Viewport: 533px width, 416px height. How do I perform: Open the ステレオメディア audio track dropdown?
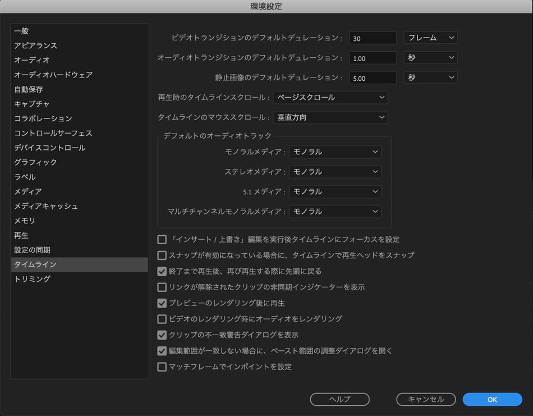click(335, 172)
